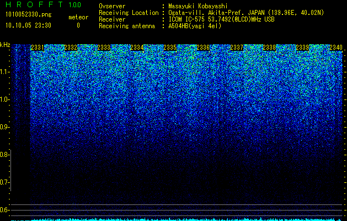Image resolution: width=347 pixels, height=221 pixels.
Task: Click observer name Masayuki Kobayashi
Action: click(198, 7)
